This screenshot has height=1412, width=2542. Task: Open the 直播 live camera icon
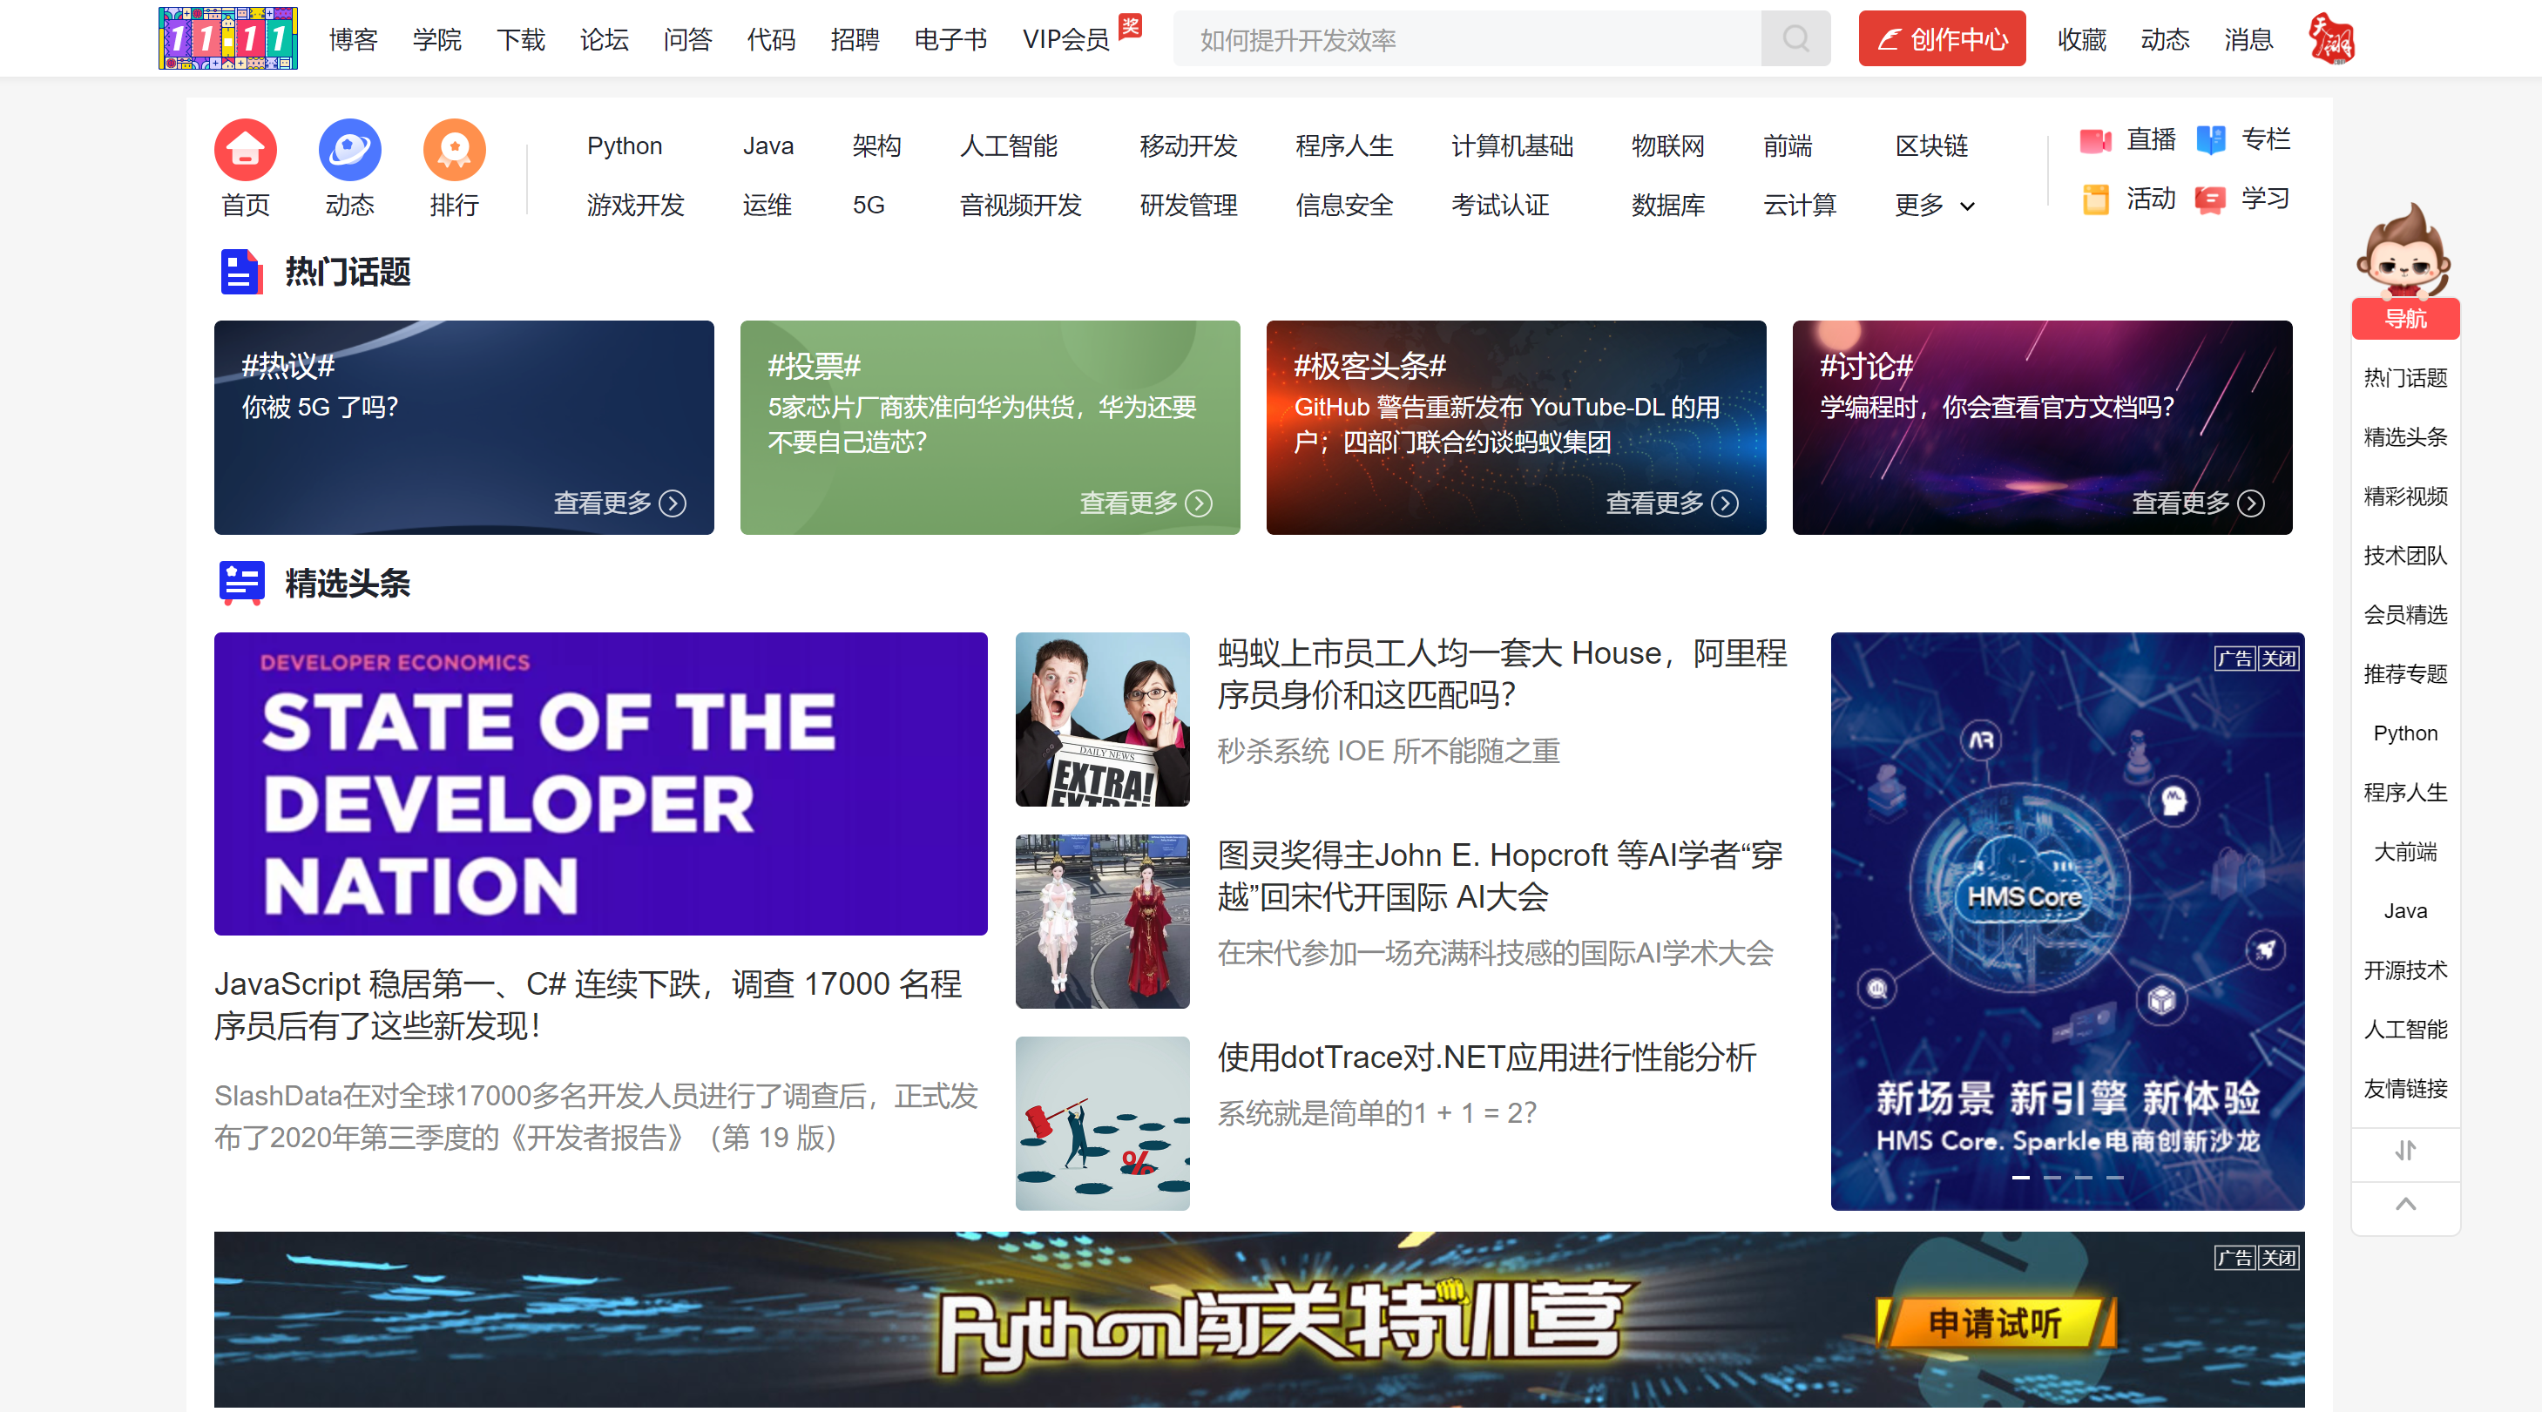2094,140
